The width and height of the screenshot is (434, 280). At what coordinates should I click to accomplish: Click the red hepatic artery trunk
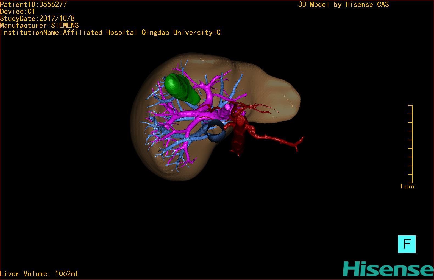238,135
